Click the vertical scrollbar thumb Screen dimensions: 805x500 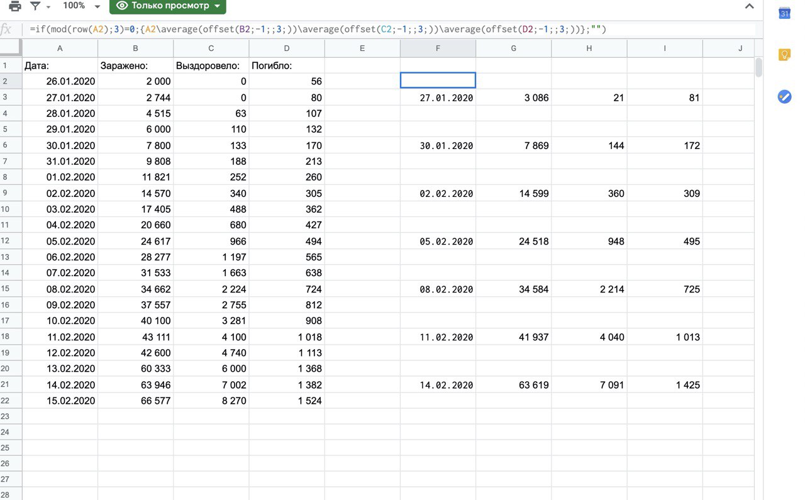(759, 67)
